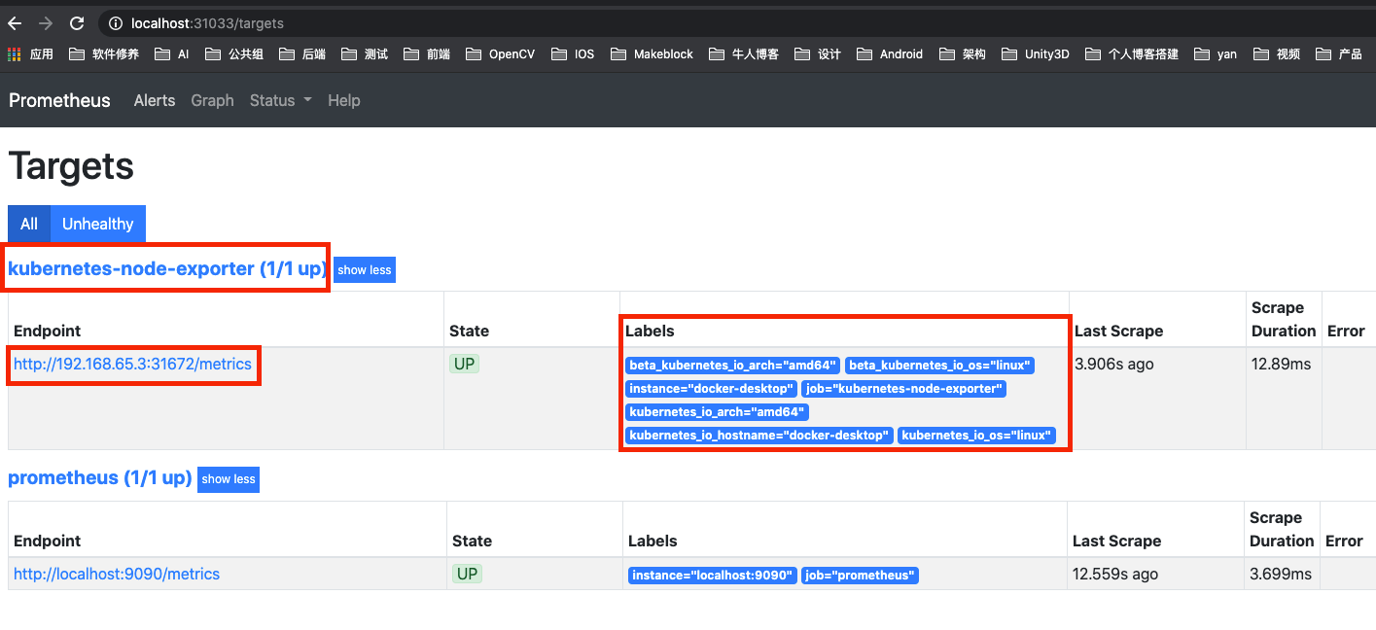Click the kubernetes-node-exporter (1/1 up) heading link
Viewport: 1376px width, 630px height.
tap(167, 268)
